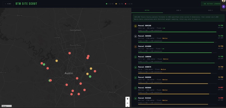Click the Round Rock label on the map
Screen dimensions: 226x108
[75, 45]
